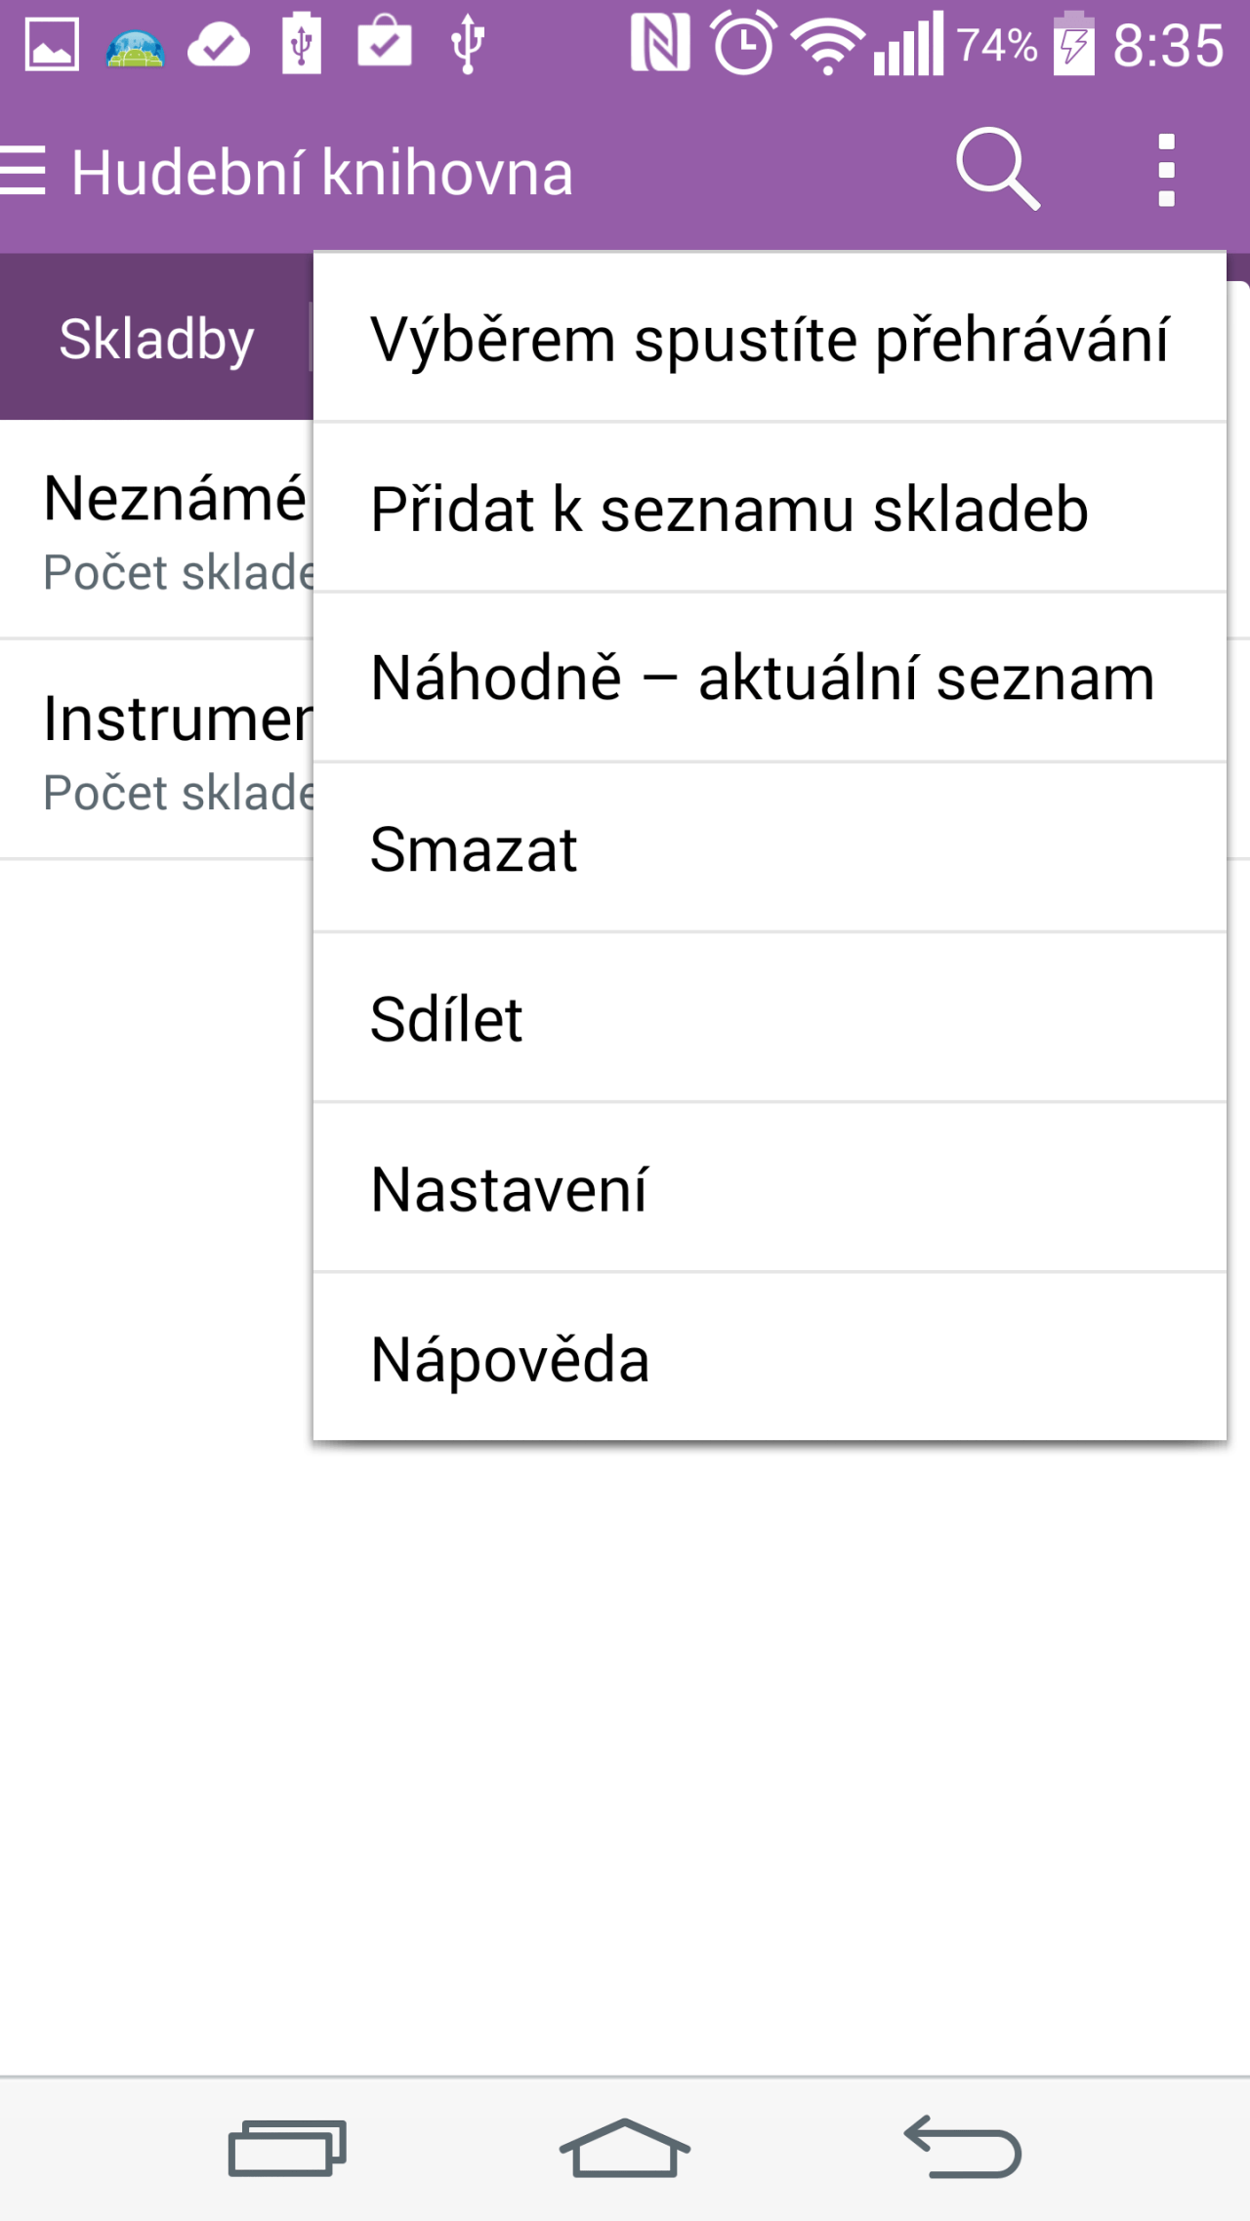
Task: Open the Instrumen… list entry
Action: pos(156,750)
